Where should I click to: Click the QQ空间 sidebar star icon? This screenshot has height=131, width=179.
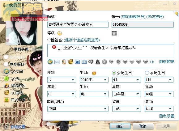(6, 71)
